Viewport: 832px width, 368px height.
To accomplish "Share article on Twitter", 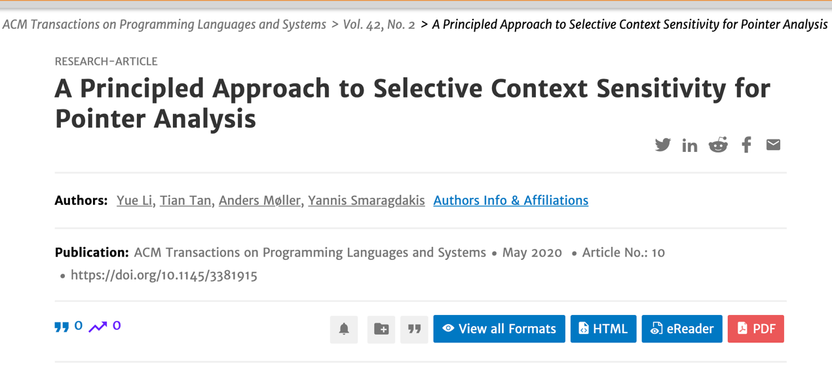I will point(662,145).
